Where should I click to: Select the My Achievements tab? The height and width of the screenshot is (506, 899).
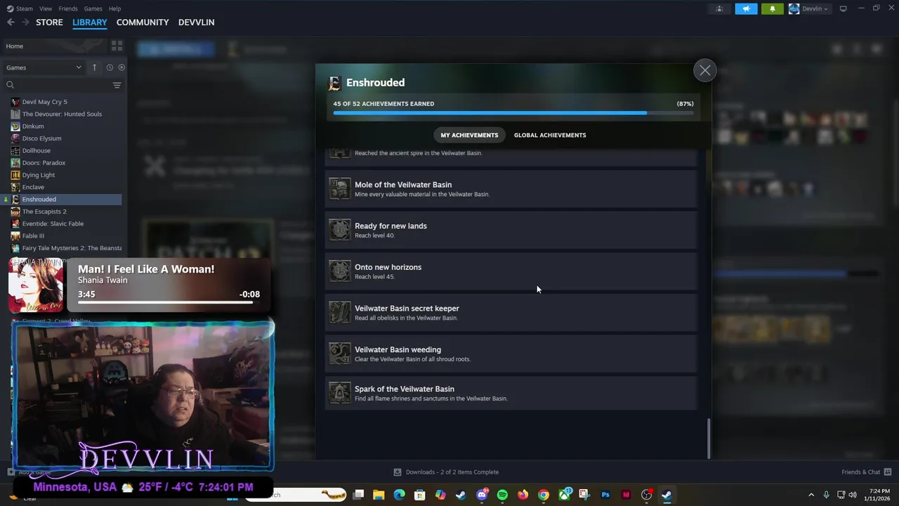(x=469, y=135)
